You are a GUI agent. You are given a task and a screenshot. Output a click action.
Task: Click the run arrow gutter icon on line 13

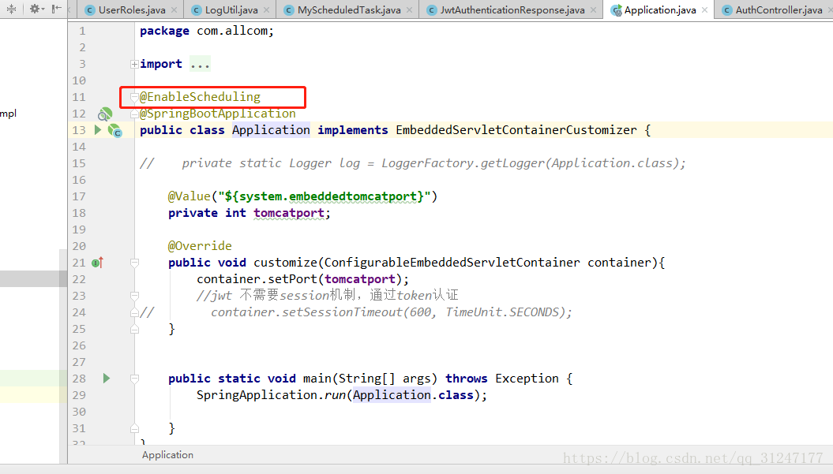point(98,129)
